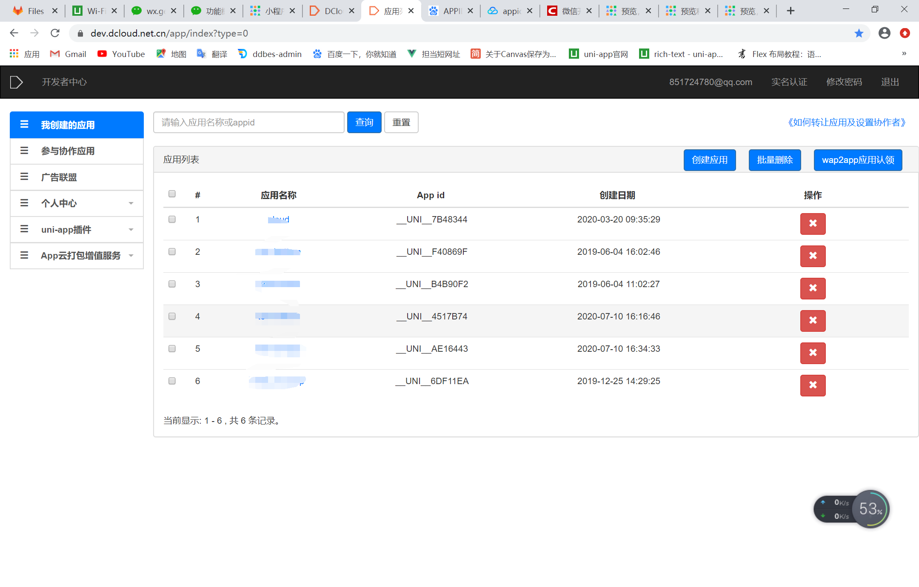Click the DCloud logo in the header
Screen dimensions: 919x587
(x=16, y=82)
